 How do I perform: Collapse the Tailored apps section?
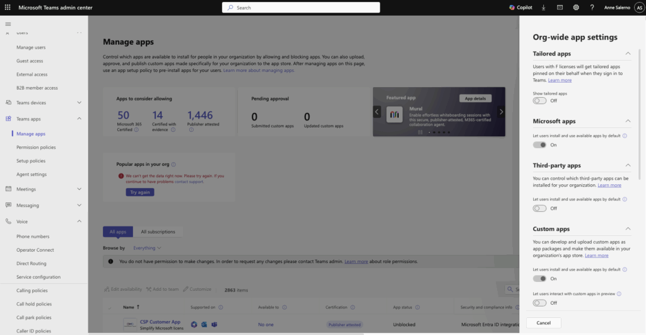click(628, 54)
